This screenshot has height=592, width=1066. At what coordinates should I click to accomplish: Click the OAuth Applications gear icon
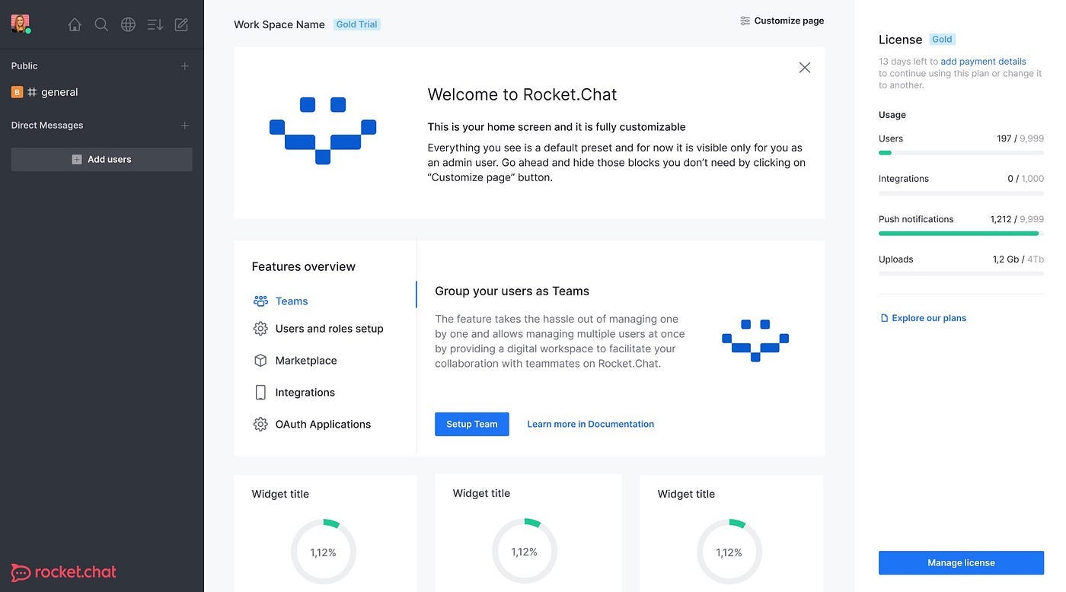pos(260,425)
